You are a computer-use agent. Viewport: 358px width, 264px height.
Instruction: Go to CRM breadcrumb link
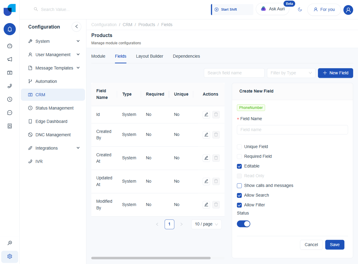click(127, 25)
